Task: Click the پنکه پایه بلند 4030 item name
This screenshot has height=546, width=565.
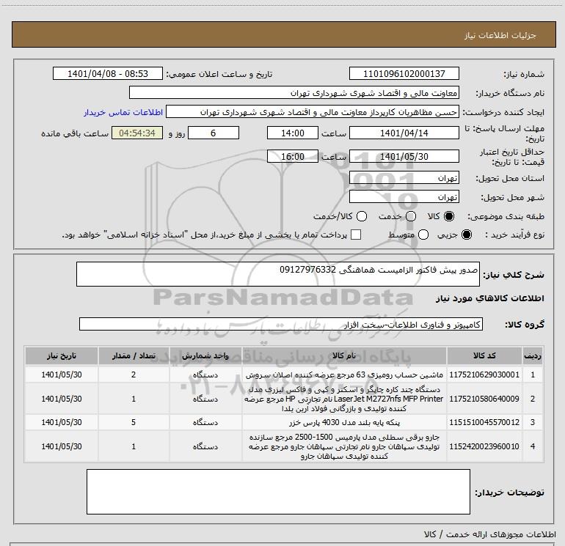Action: 344,422
